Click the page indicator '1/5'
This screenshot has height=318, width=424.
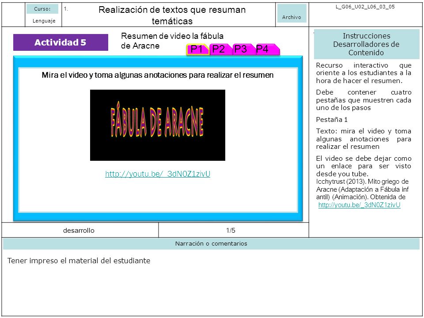[x=231, y=231]
